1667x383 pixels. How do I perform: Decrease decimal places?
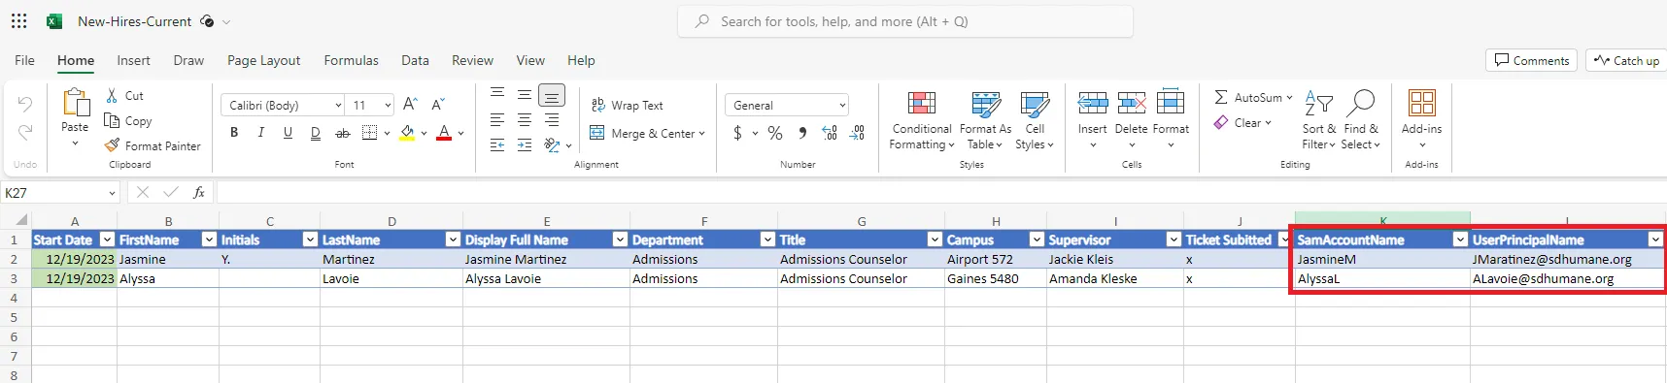[857, 133]
